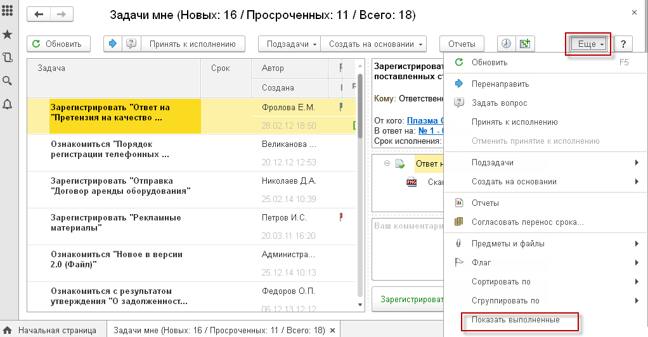Click the Обновить toolbar button
The width and height of the screenshot is (648, 337).
coord(58,44)
